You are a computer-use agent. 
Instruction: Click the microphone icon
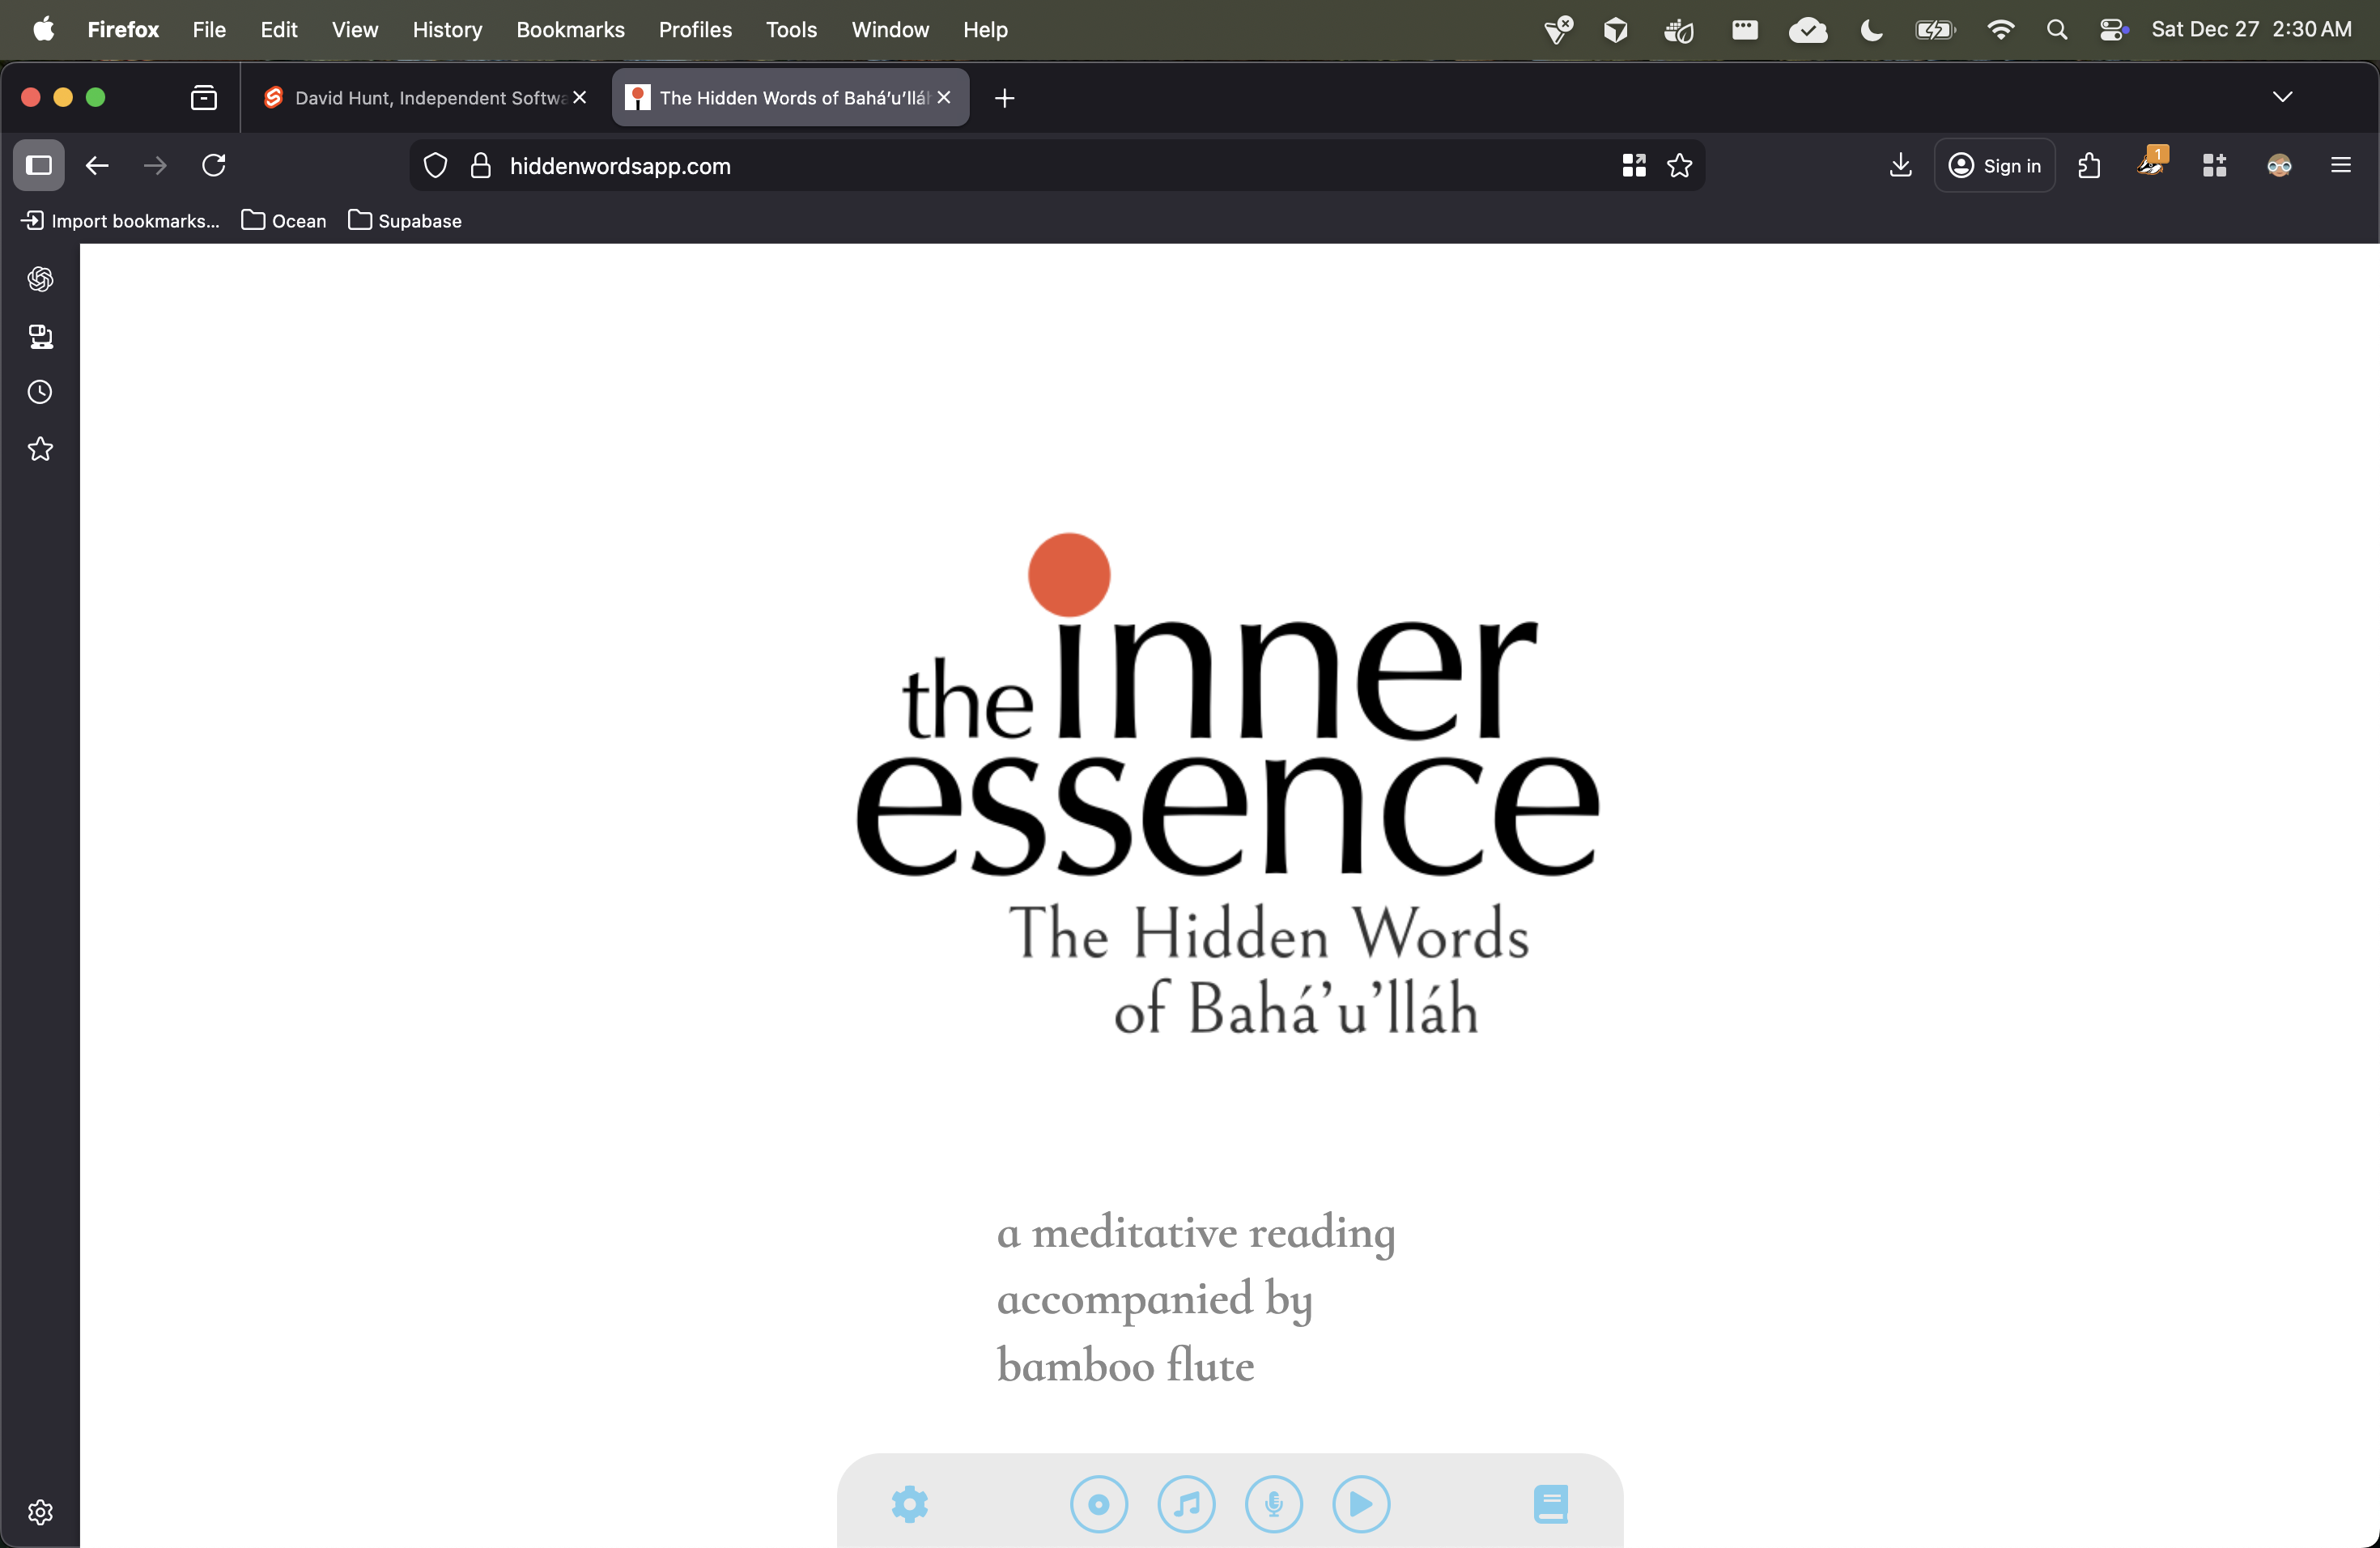click(1273, 1503)
